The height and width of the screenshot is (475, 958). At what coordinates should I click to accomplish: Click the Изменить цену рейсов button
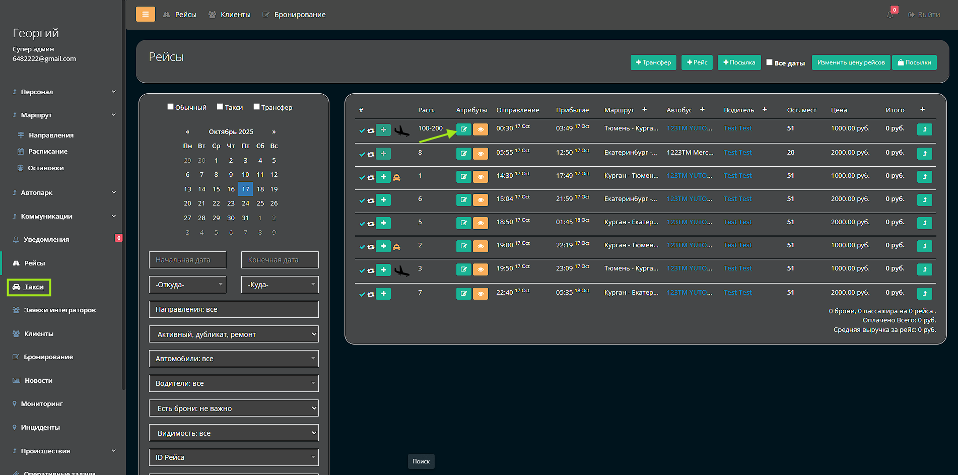coord(851,62)
